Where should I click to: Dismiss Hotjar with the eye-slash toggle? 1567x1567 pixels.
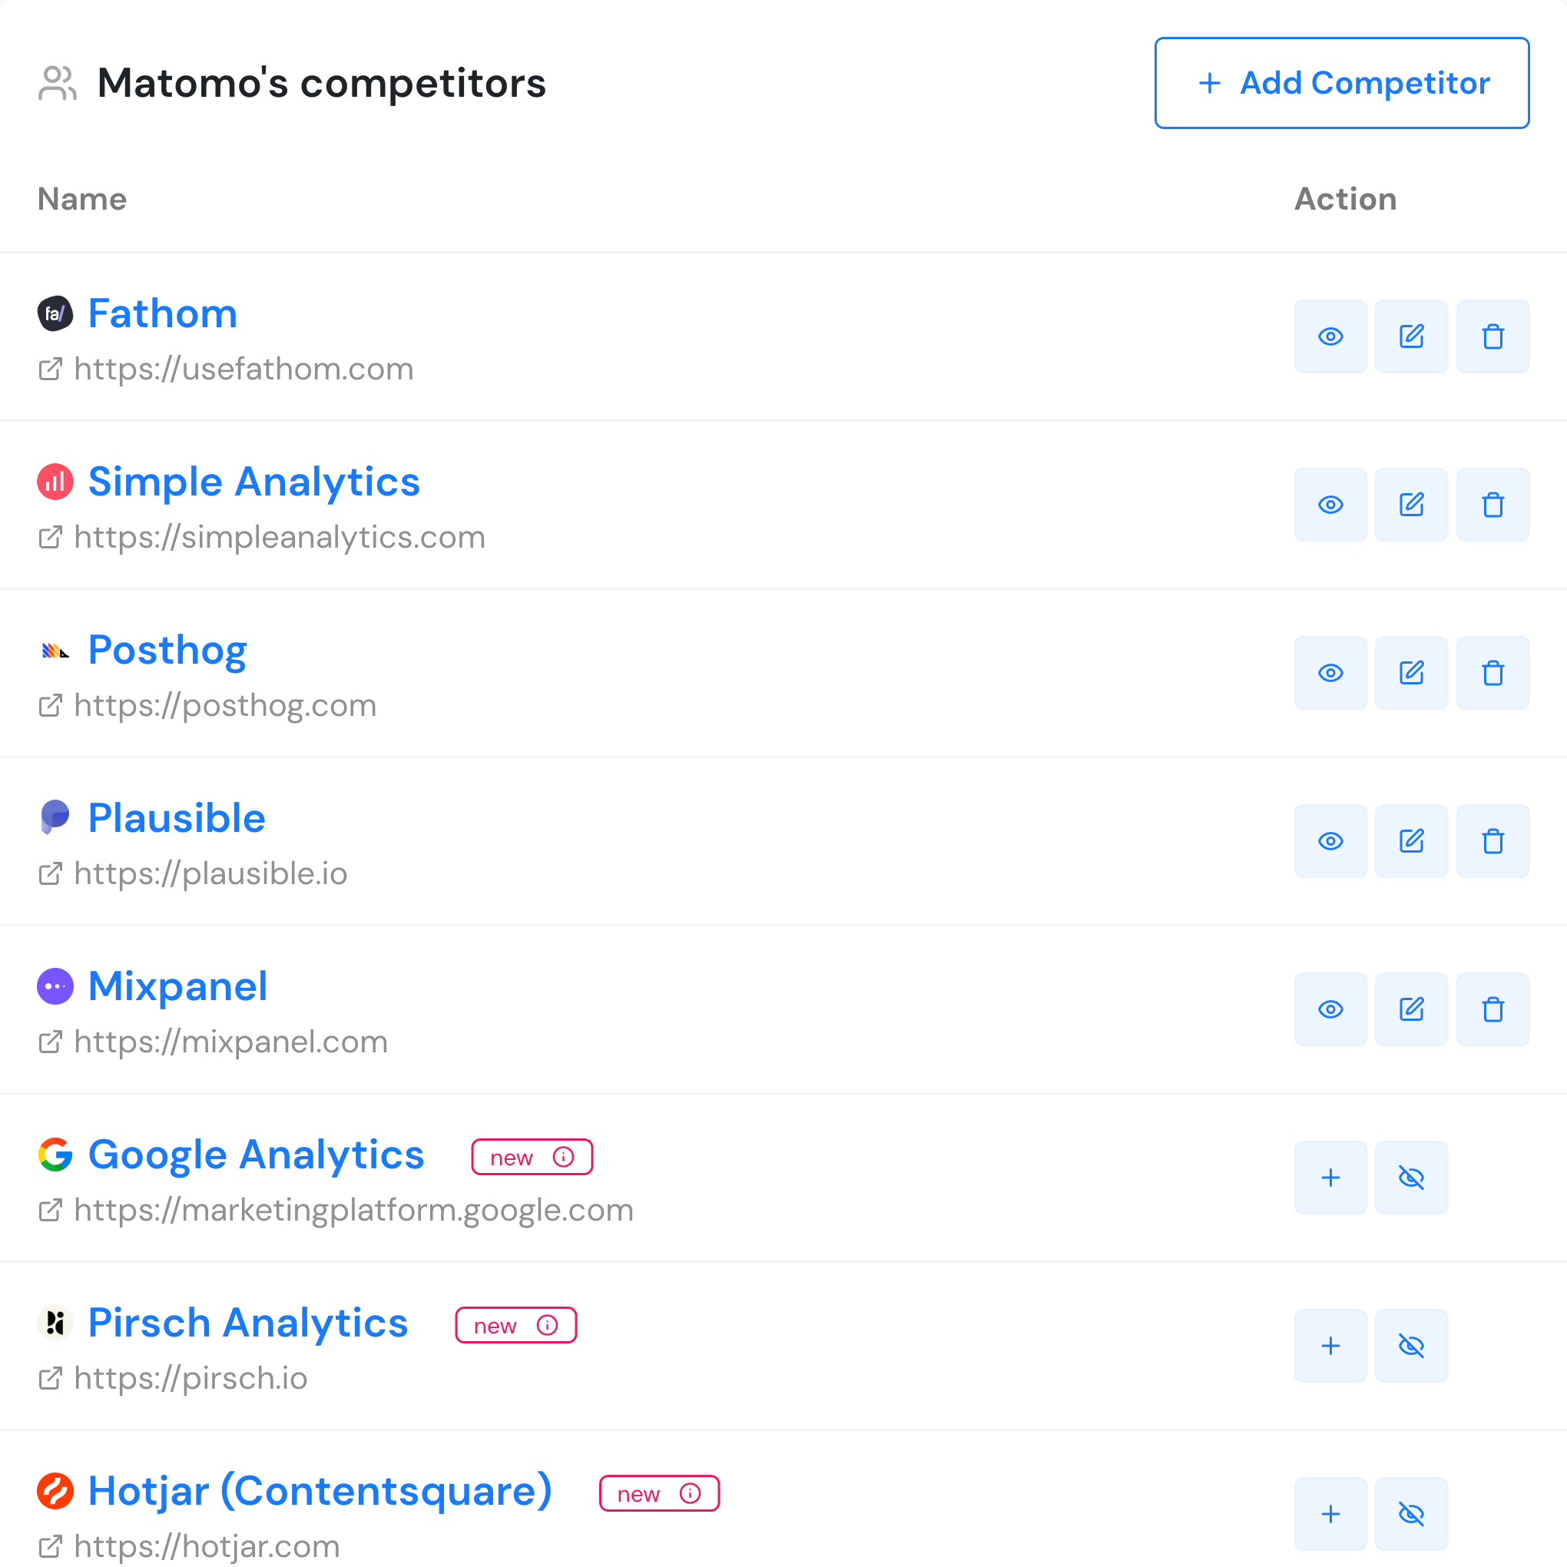(1411, 1513)
